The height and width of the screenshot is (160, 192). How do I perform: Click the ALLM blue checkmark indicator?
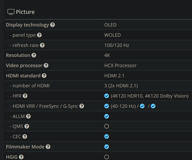tap(106, 116)
